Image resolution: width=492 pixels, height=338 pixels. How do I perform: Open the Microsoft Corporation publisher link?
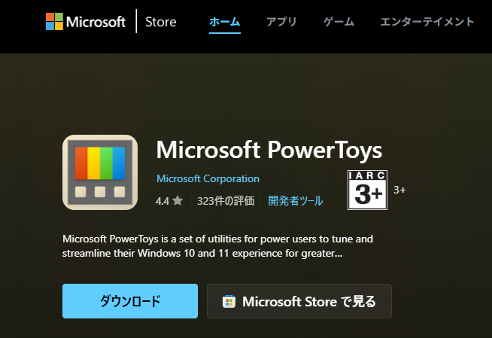[208, 178]
